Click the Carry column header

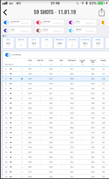pyautogui.click(x=51, y=61)
